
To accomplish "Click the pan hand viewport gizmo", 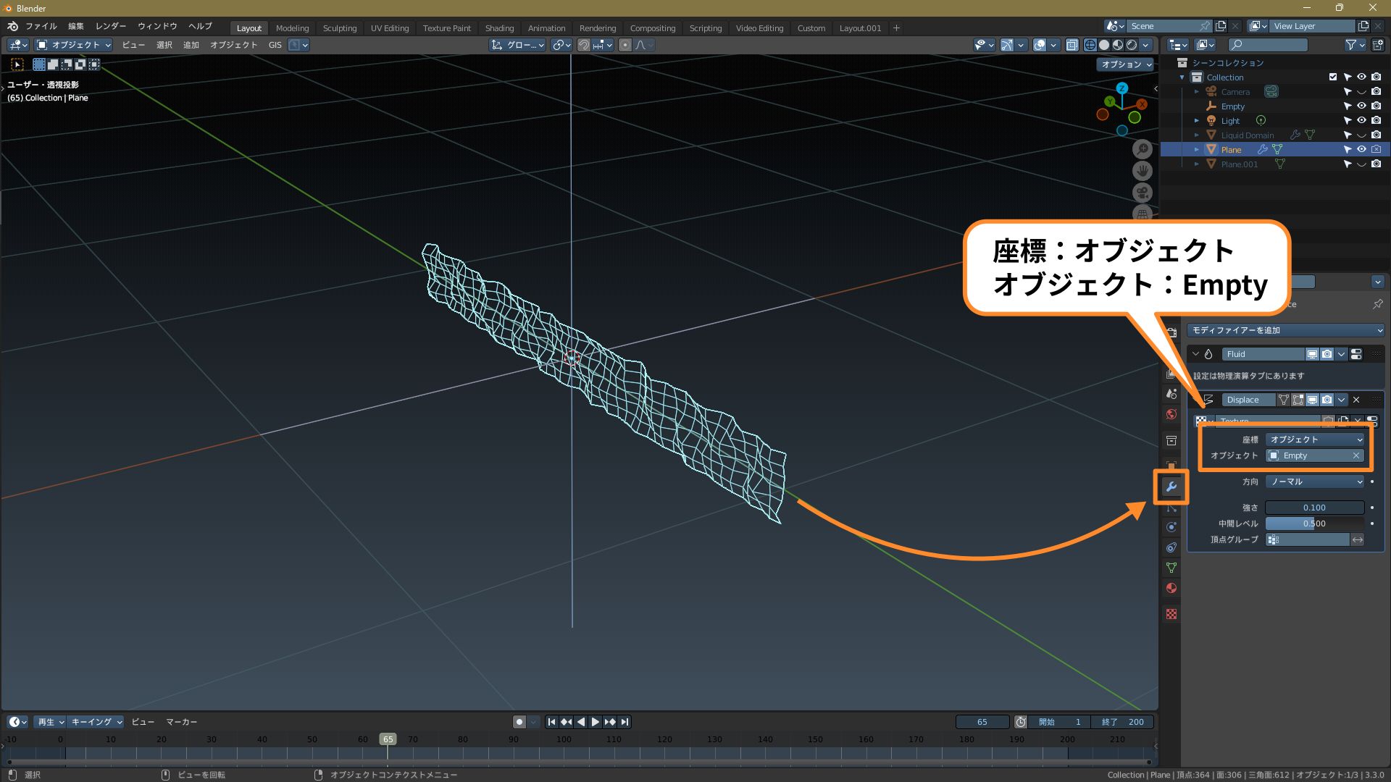I will [1143, 171].
